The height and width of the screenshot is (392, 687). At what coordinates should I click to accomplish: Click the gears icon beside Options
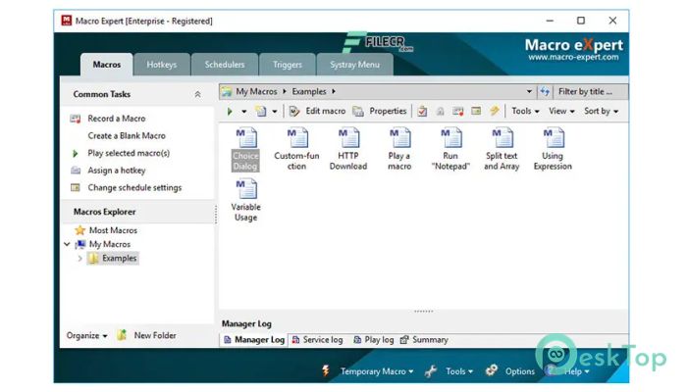(x=492, y=371)
